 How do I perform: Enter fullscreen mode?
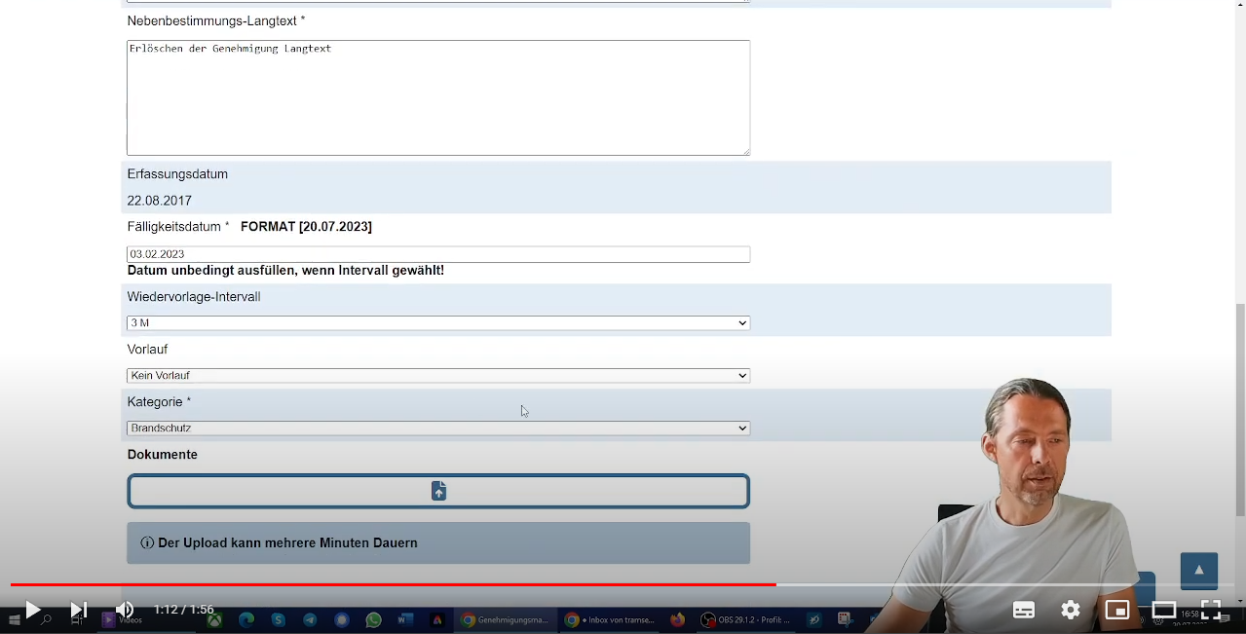(1210, 610)
